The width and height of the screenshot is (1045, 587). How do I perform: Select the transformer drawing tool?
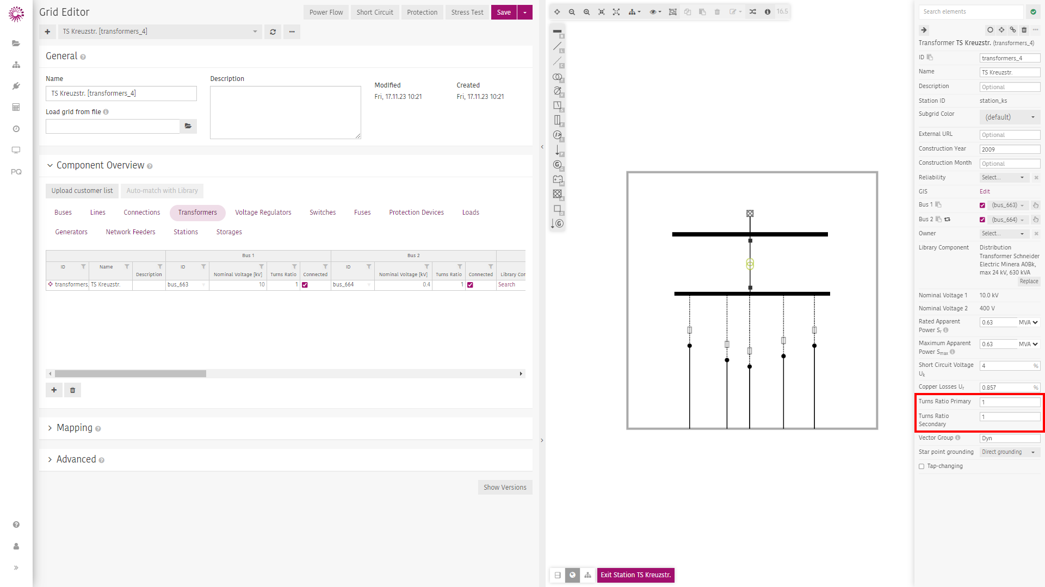558,77
